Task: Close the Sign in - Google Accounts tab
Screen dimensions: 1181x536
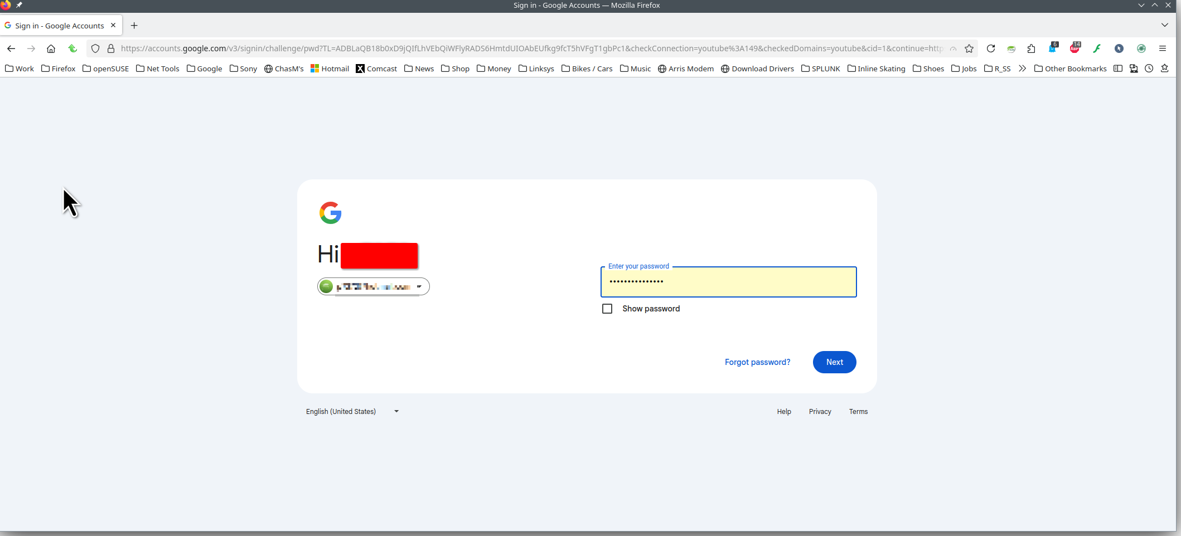Action: pos(113,25)
